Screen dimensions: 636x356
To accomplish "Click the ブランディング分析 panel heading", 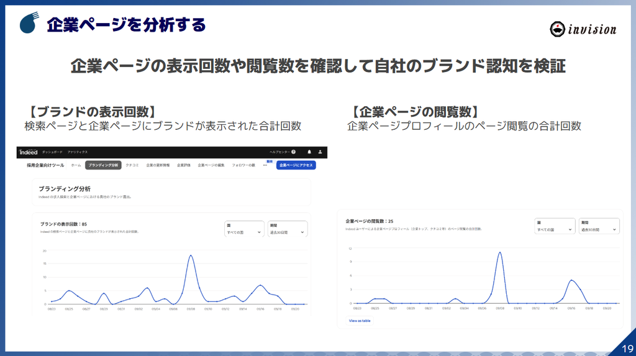I will click(65, 189).
